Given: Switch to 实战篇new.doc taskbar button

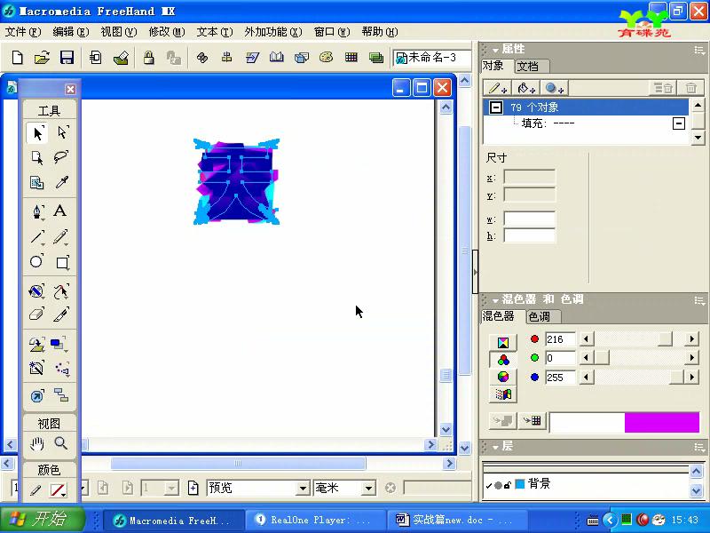Looking at the screenshot, I should 456,520.
